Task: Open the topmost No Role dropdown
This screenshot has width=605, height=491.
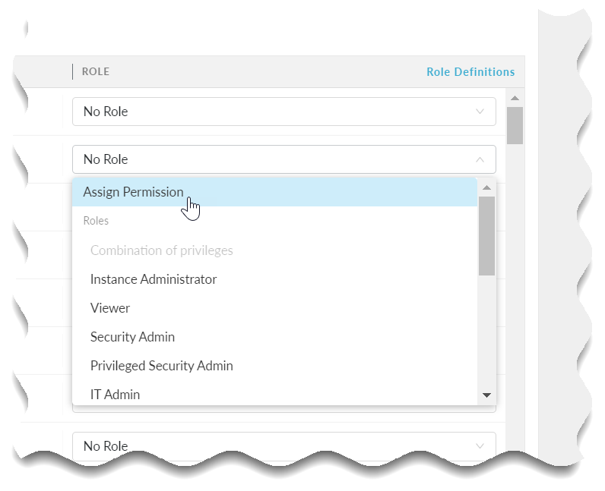Action: [283, 112]
